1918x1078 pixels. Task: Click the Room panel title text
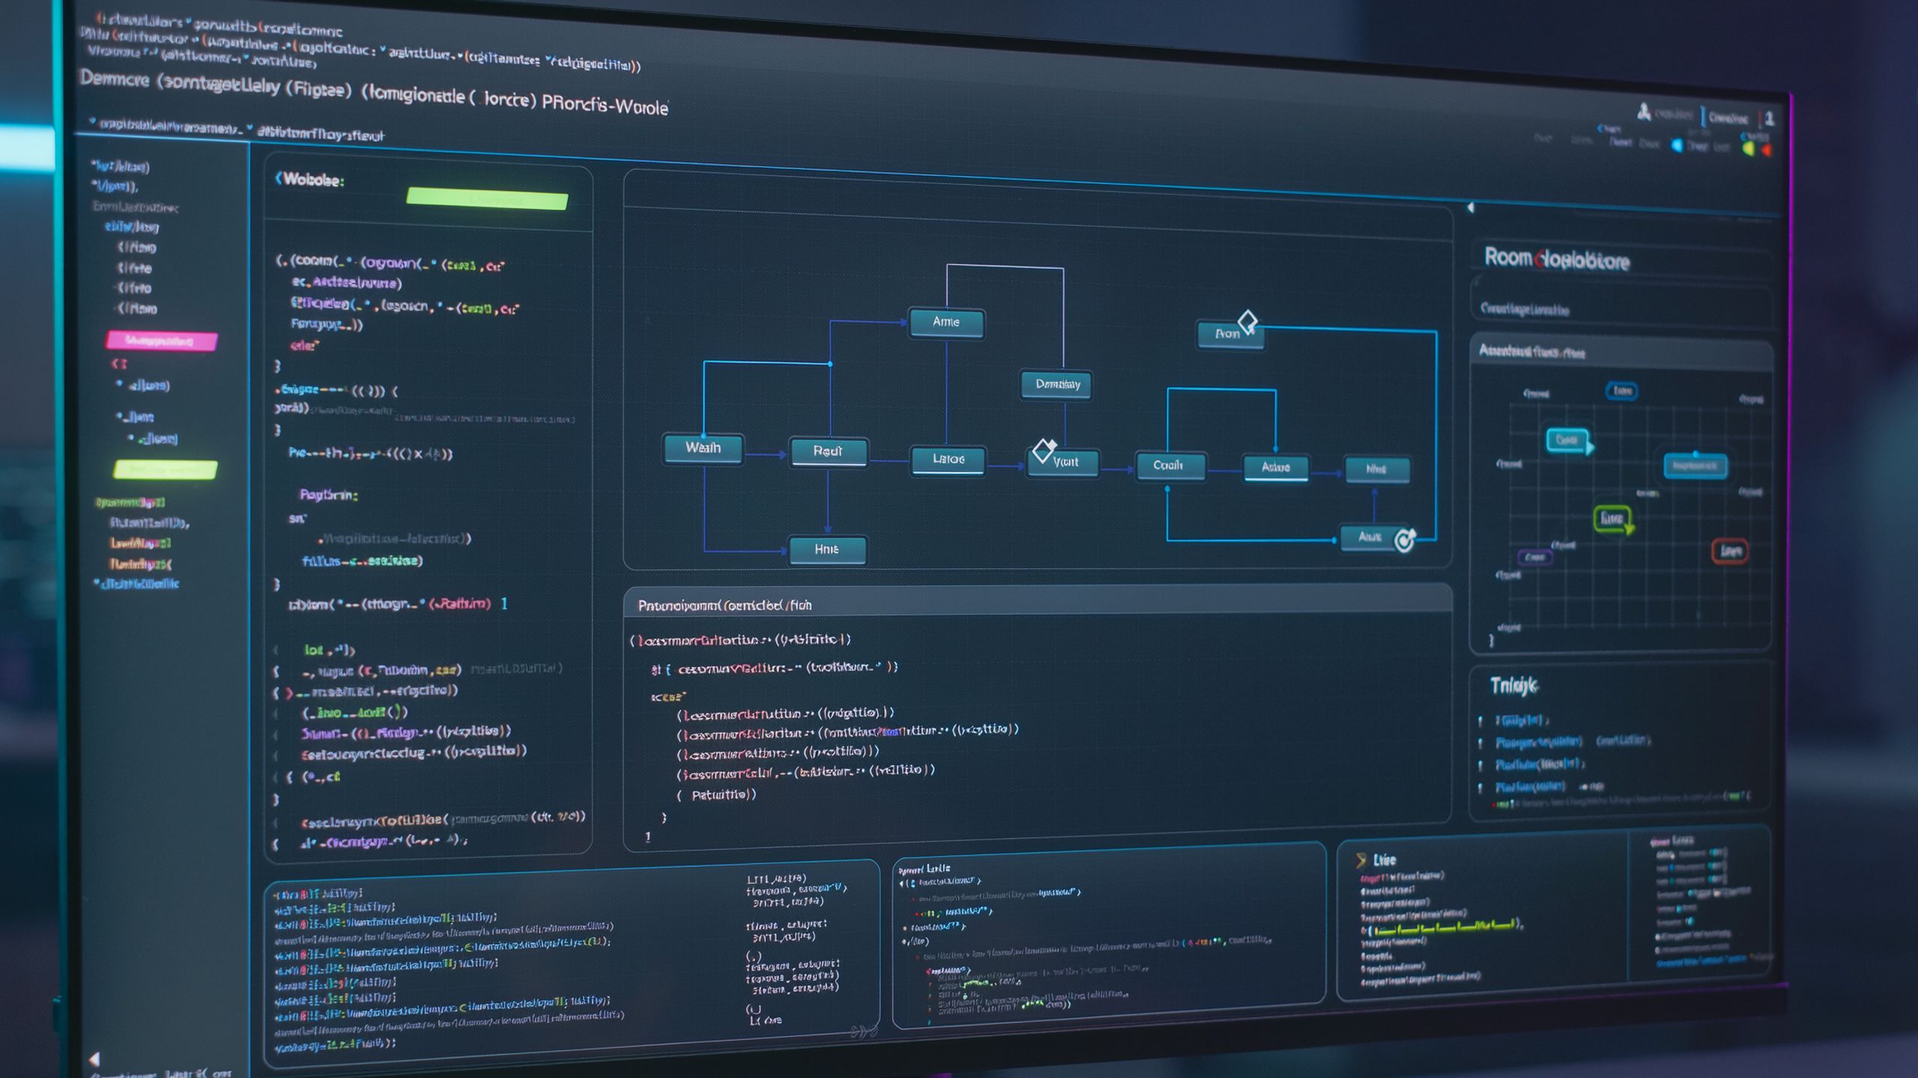1557,260
